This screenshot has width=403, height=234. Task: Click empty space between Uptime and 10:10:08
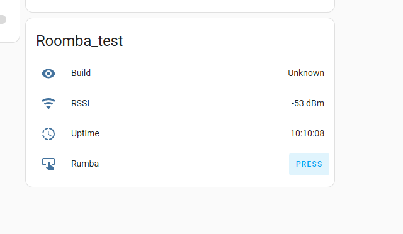pyautogui.click(x=195, y=133)
